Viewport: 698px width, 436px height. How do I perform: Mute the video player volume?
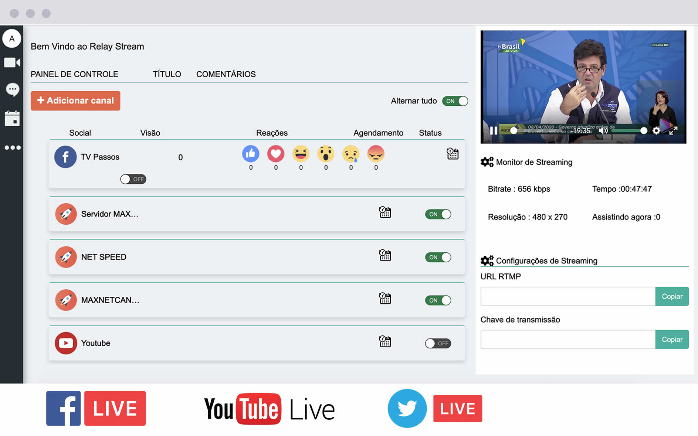point(603,130)
